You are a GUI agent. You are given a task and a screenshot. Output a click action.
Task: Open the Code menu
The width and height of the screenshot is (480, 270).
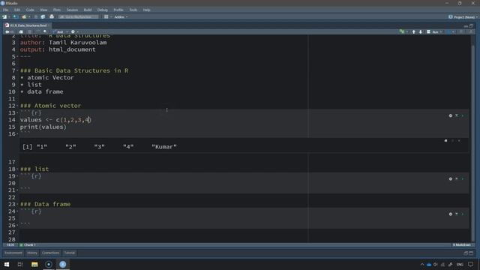click(30, 10)
